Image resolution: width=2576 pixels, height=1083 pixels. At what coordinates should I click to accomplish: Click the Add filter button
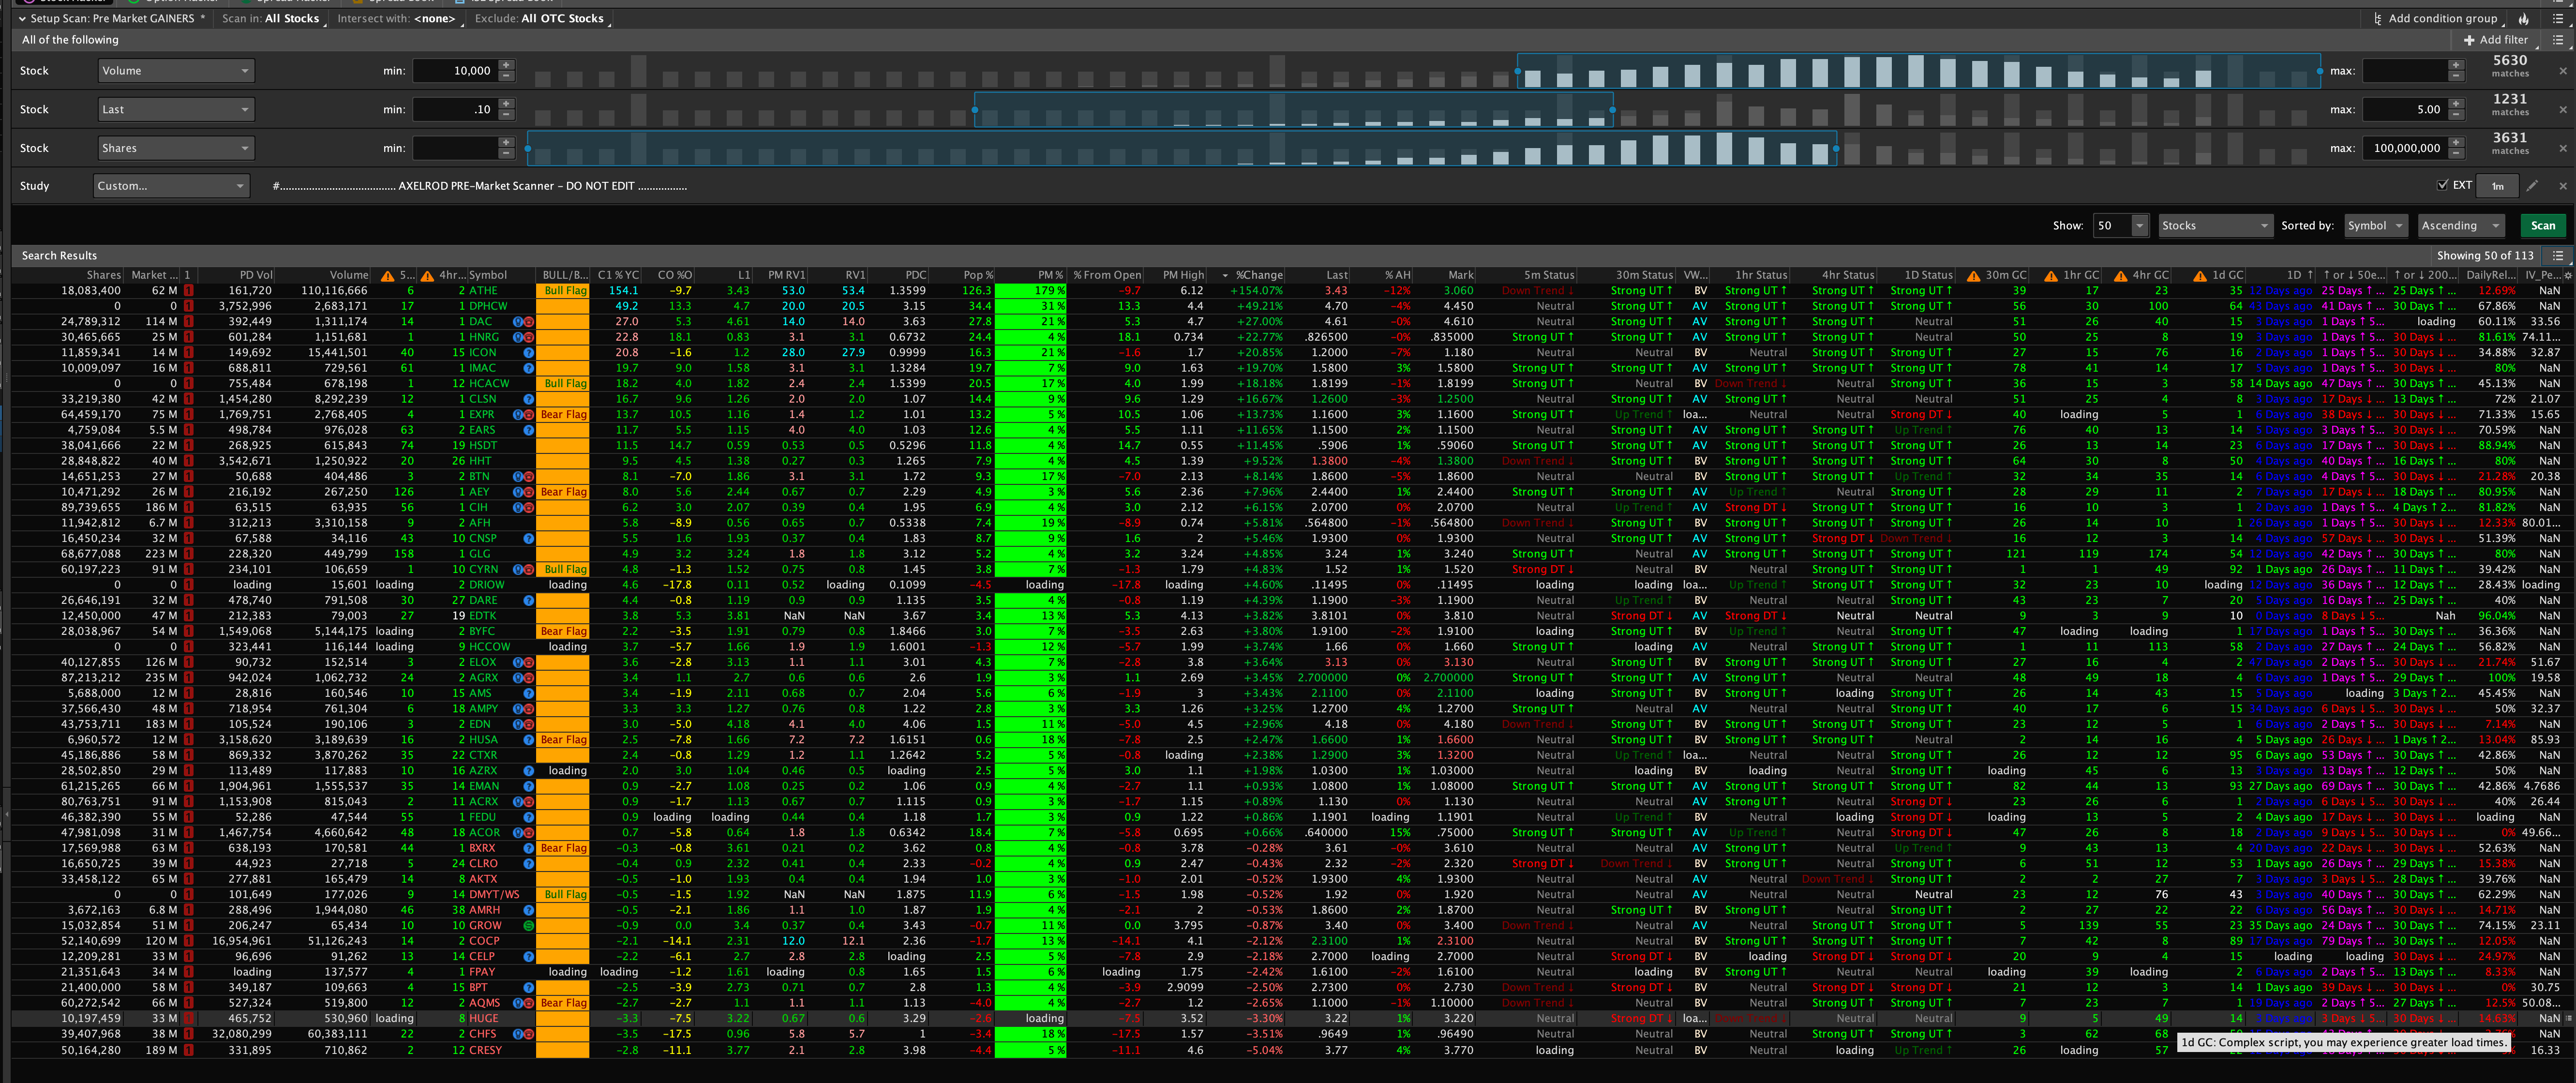[2496, 40]
